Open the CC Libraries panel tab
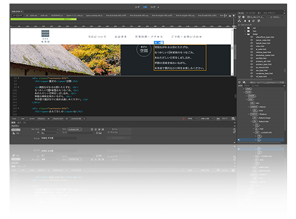The height and width of the screenshot is (219, 296). coord(250,13)
